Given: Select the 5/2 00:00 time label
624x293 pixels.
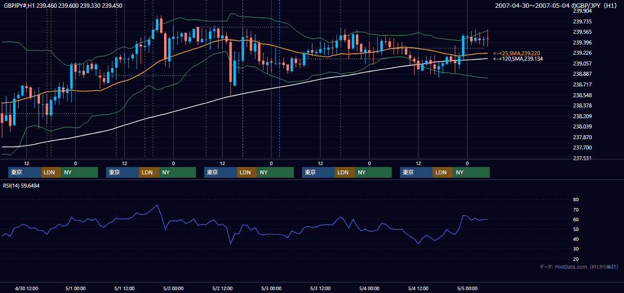Looking at the screenshot, I should pos(173,289).
